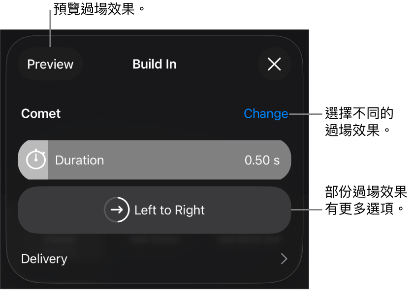Click Change to pick another animation

(x=266, y=114)
